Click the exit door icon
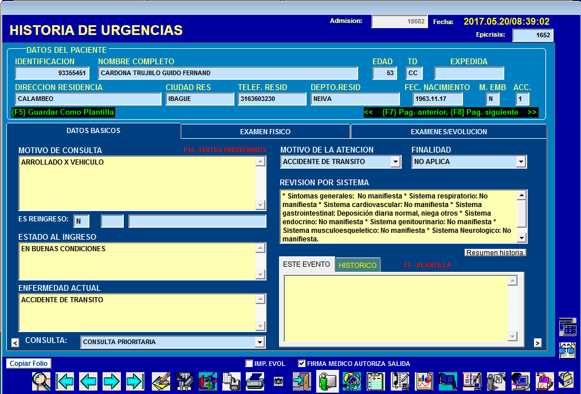 (302, 381)
